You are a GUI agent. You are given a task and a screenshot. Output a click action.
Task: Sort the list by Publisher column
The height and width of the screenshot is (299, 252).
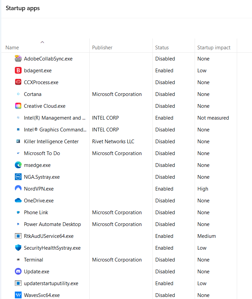(x=102, y=48)
